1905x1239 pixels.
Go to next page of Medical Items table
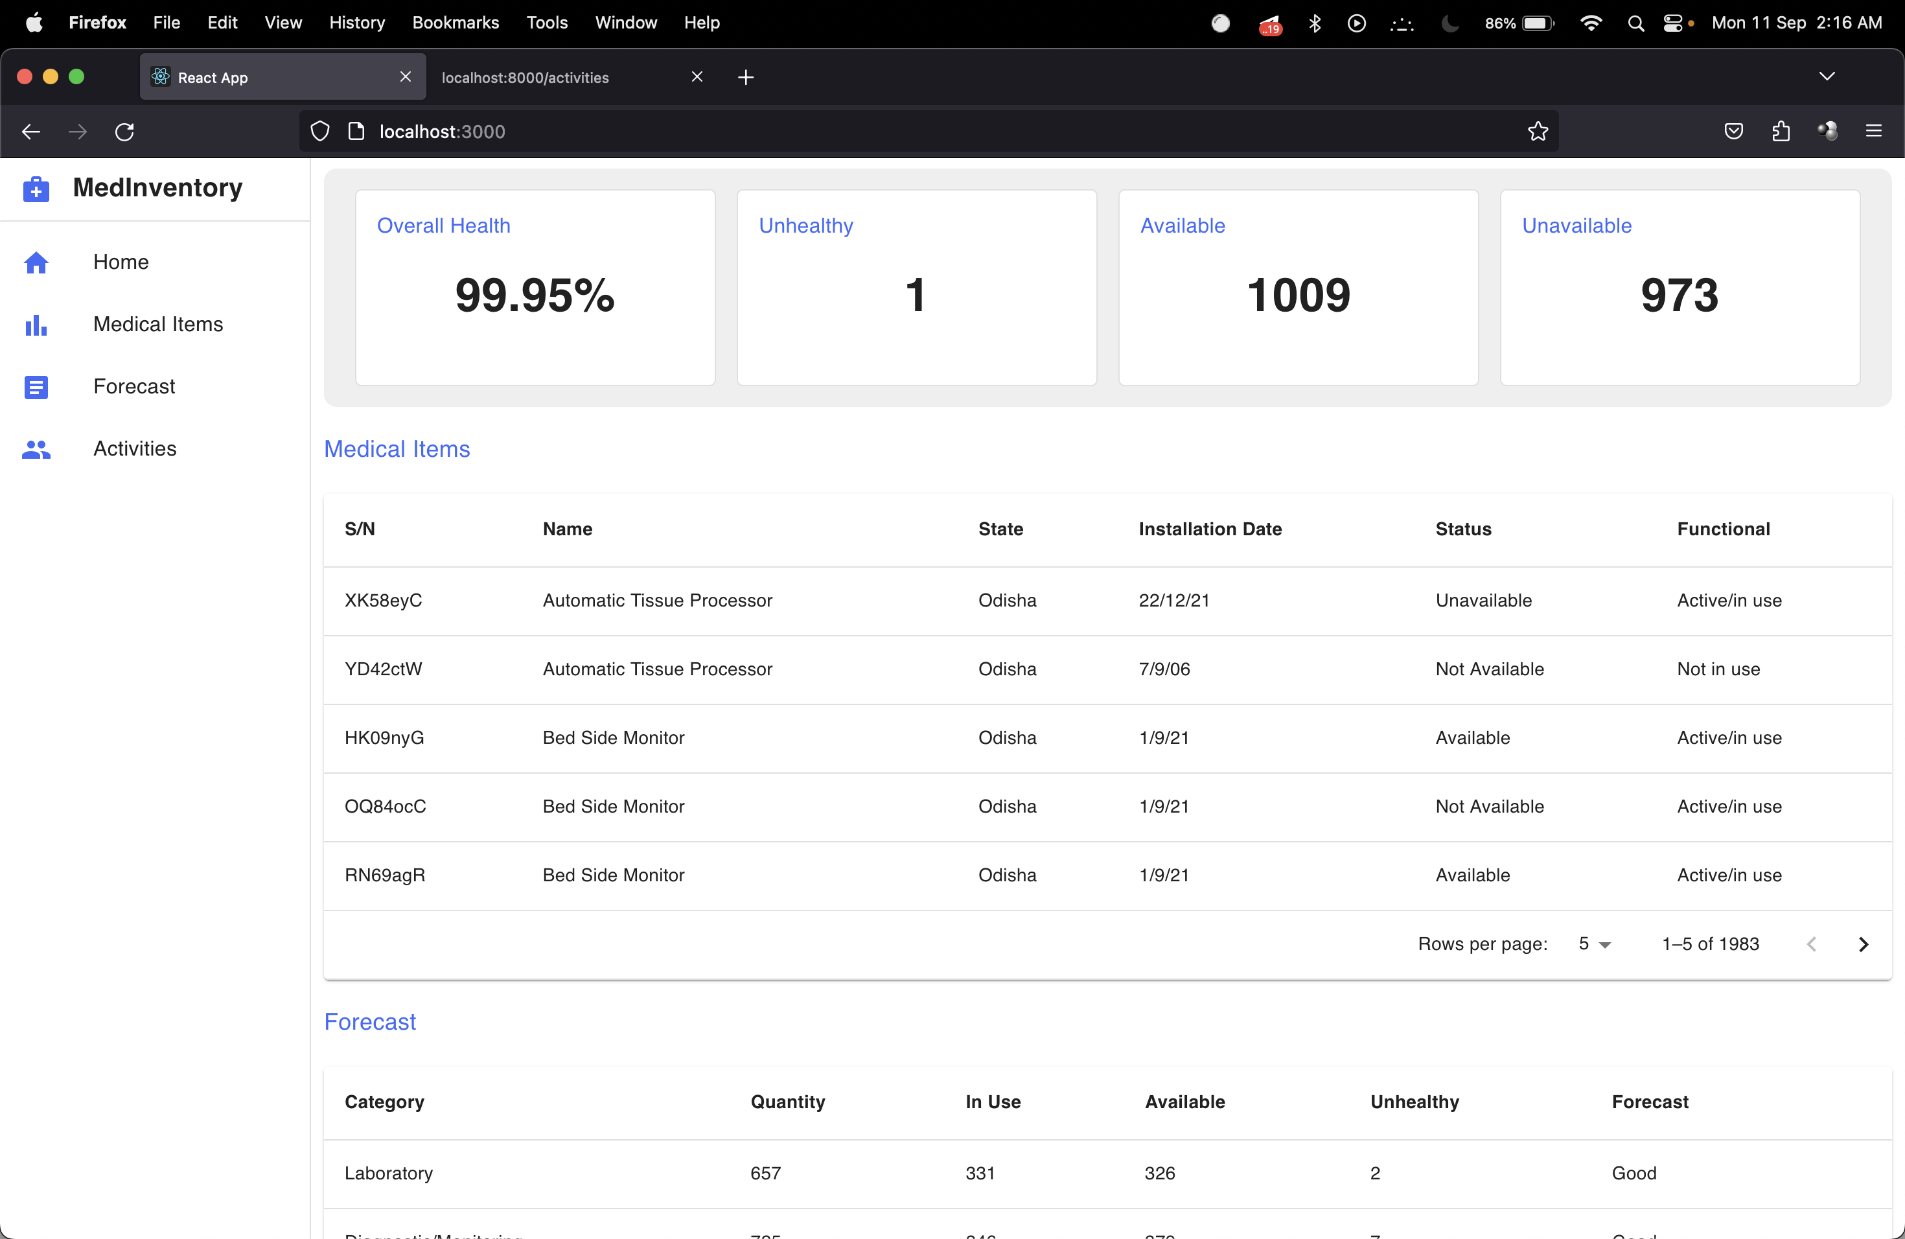tap(1863, 944)
